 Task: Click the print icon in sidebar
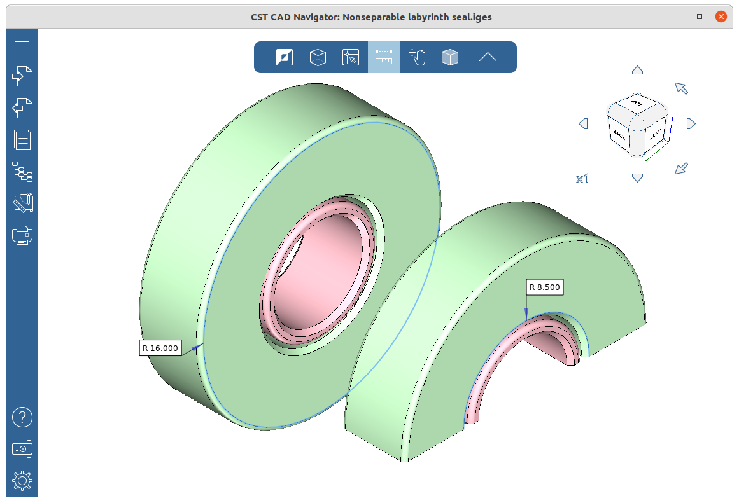22,235
